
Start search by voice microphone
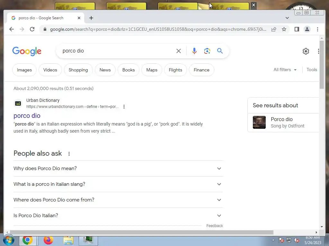194,51
